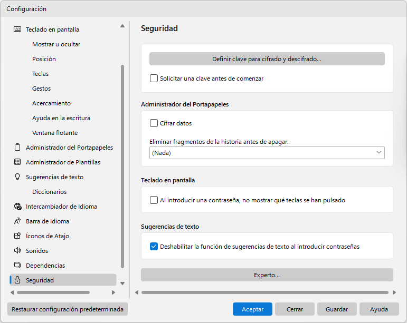Click the language icon beside Barra de Idioma
The height and width of the screenshot is (323, 407).
tap(17, 221)
